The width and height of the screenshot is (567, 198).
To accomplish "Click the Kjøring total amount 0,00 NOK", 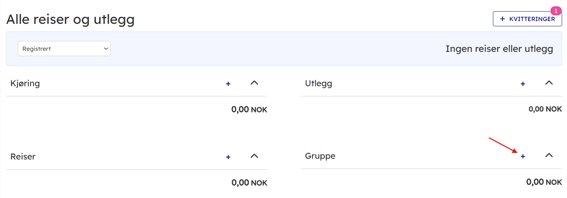I will pyautogui.click(x=249, y=110).
